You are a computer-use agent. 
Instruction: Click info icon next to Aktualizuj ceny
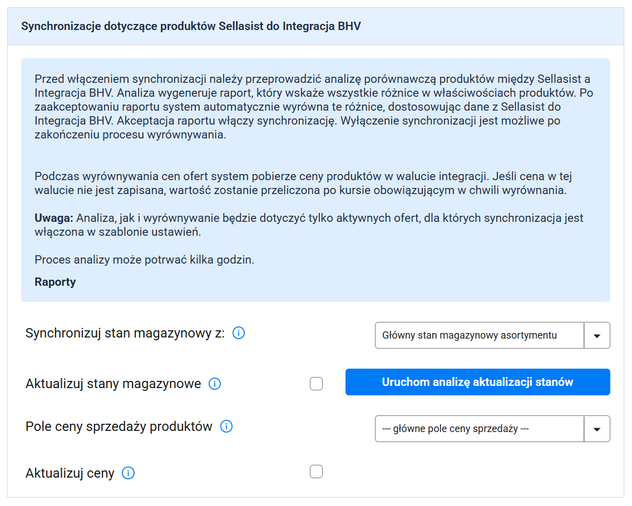[128, 473]
